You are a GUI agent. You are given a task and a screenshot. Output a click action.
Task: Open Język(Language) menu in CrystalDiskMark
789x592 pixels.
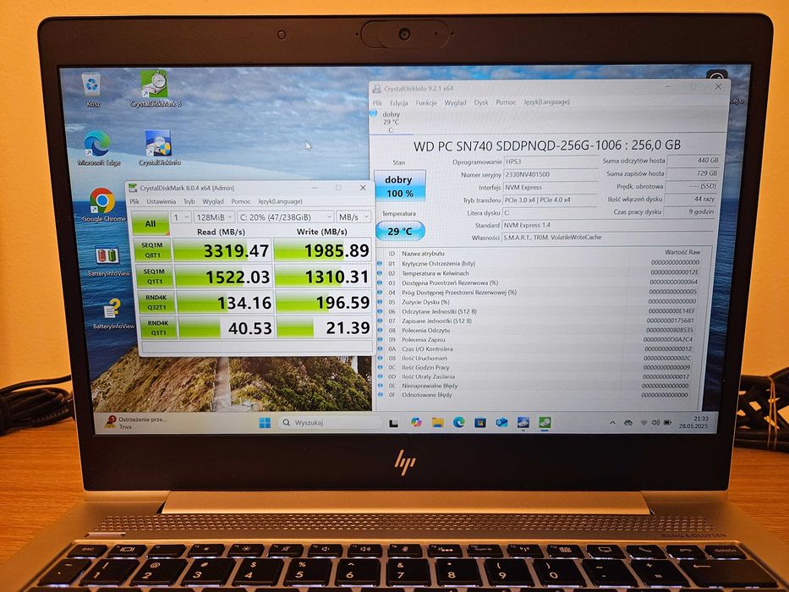[280, 201]
